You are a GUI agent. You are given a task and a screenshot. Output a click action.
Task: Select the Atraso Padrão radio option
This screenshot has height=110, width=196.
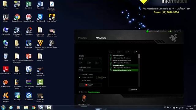pos(80,77)
